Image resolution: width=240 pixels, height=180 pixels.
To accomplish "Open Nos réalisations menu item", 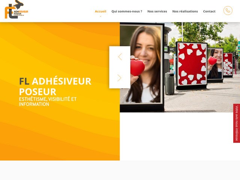I will (x=185, y=11).
